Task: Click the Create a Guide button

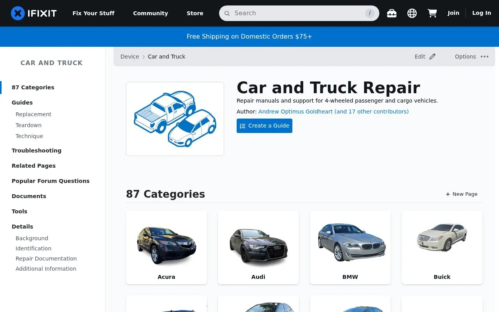Action: (x=264, y=126)
